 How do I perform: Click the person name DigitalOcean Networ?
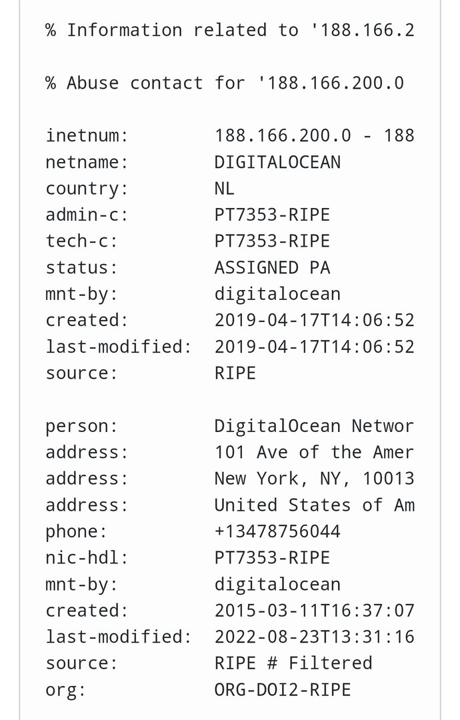tap(314, 426)
